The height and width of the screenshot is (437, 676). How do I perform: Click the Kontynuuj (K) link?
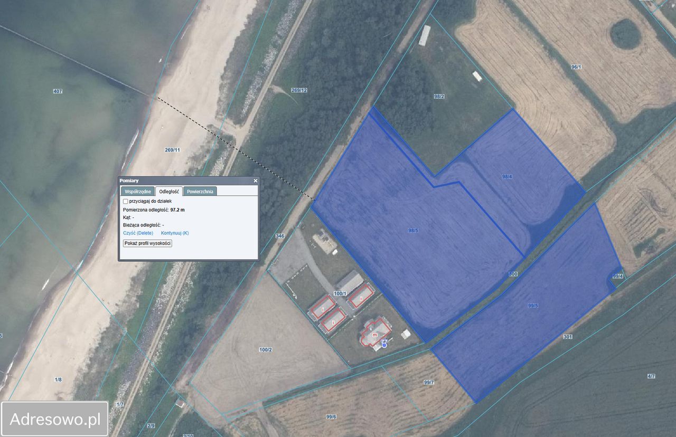(175, 233)
